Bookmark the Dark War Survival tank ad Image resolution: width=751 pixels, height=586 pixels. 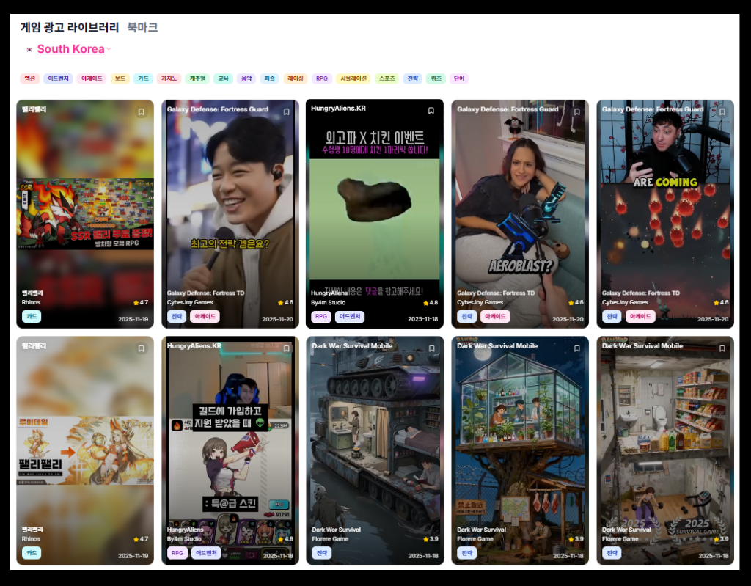coord(431,348)
